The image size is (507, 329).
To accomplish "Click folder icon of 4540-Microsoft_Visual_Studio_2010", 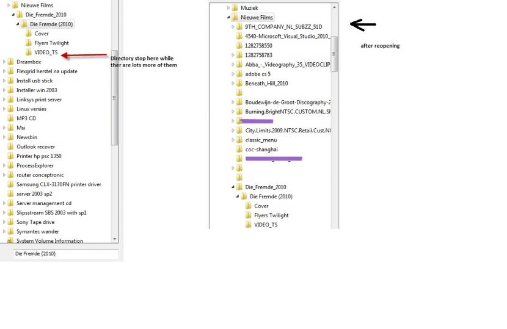I will click(x=239, y=36).
